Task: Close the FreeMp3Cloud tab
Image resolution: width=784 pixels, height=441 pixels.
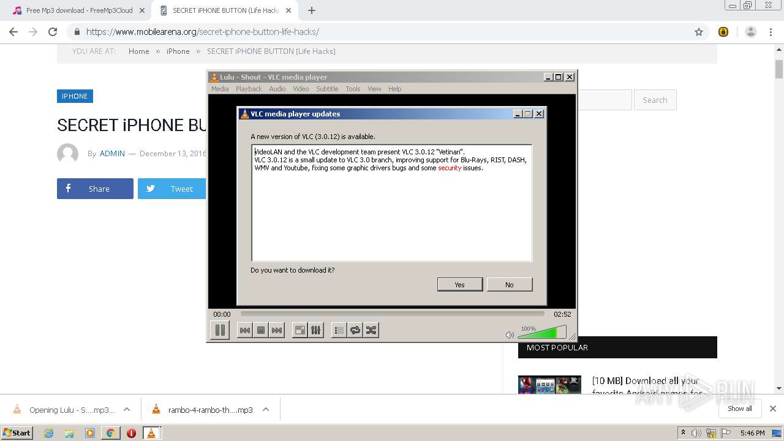Action: [142, 10]
